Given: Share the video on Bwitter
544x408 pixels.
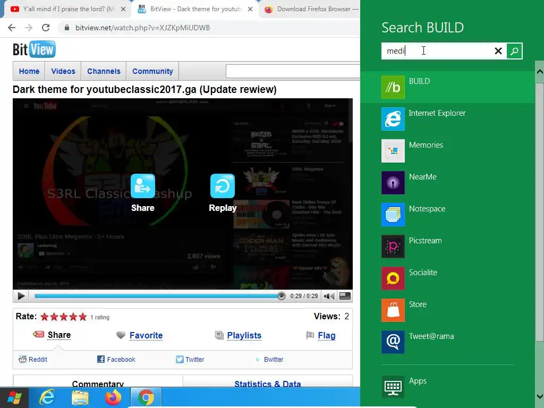Looking at the screenshot, I should point(269,360).
